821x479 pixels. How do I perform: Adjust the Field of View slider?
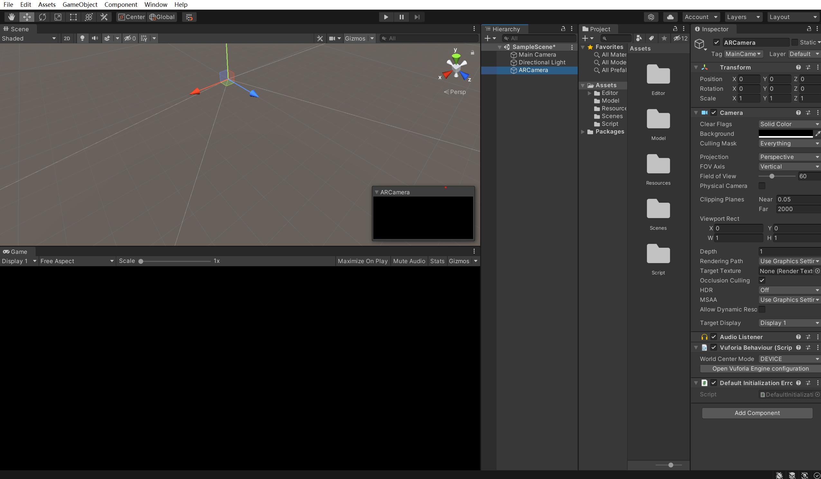coord(772,176)
